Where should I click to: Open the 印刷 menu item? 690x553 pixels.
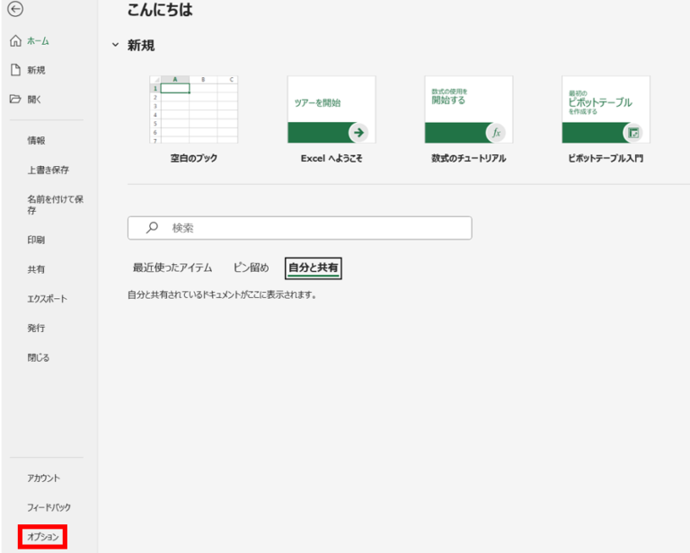(x=36, y=240)
